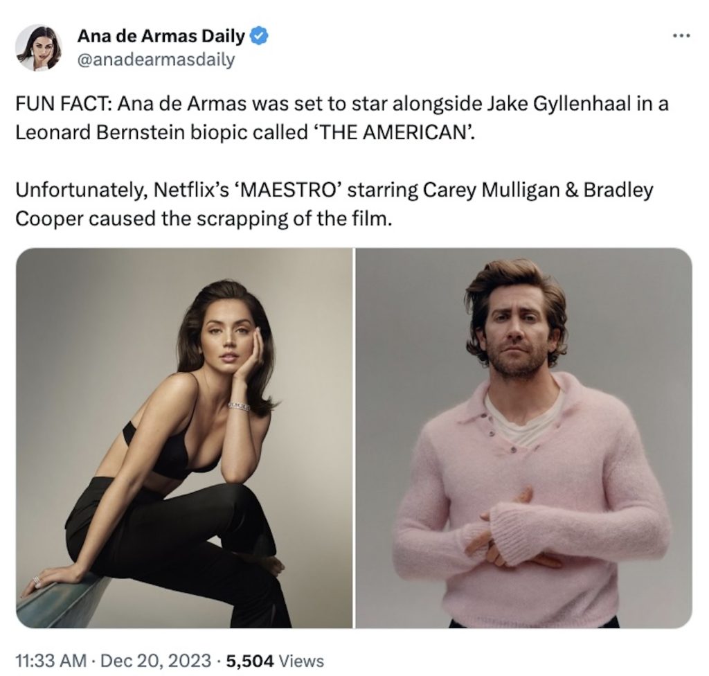Open the three-dot more options menu

click(681, 35)
